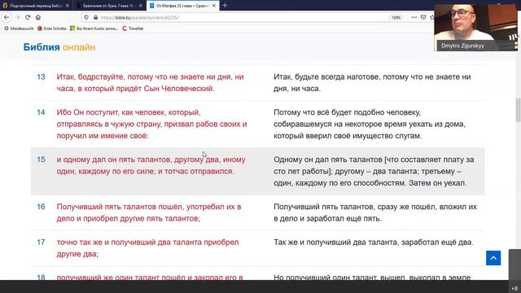This screenshot has height=293, width=521.
Task: Reset the 150% zoom level indicator
Action: pos(396,17)
